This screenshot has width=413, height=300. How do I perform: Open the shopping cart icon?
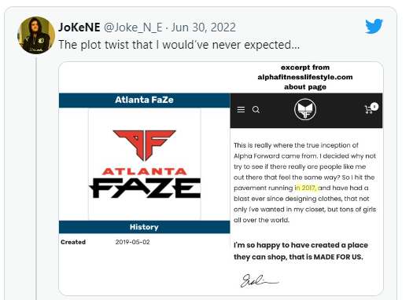tap(368, 110)
